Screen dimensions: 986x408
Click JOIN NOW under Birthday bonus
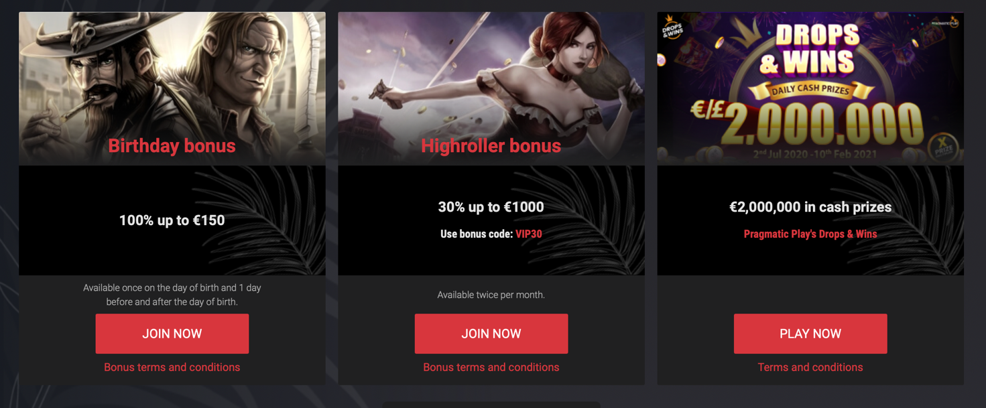(172, 334)
